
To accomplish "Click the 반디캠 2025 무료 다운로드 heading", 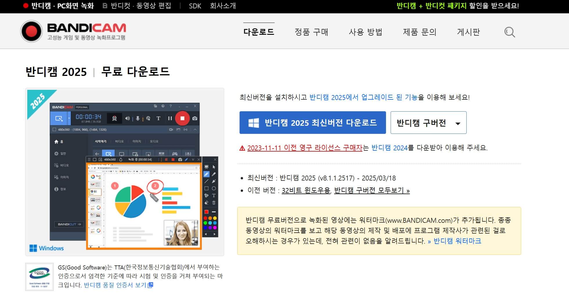I will (97, 72).
